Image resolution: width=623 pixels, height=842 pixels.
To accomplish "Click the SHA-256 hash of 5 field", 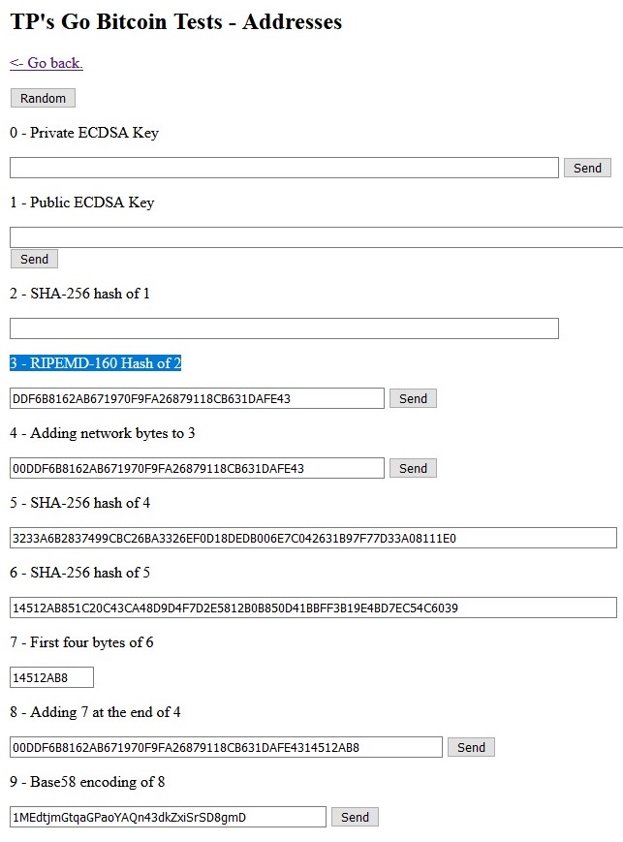I will pos(313,608).
